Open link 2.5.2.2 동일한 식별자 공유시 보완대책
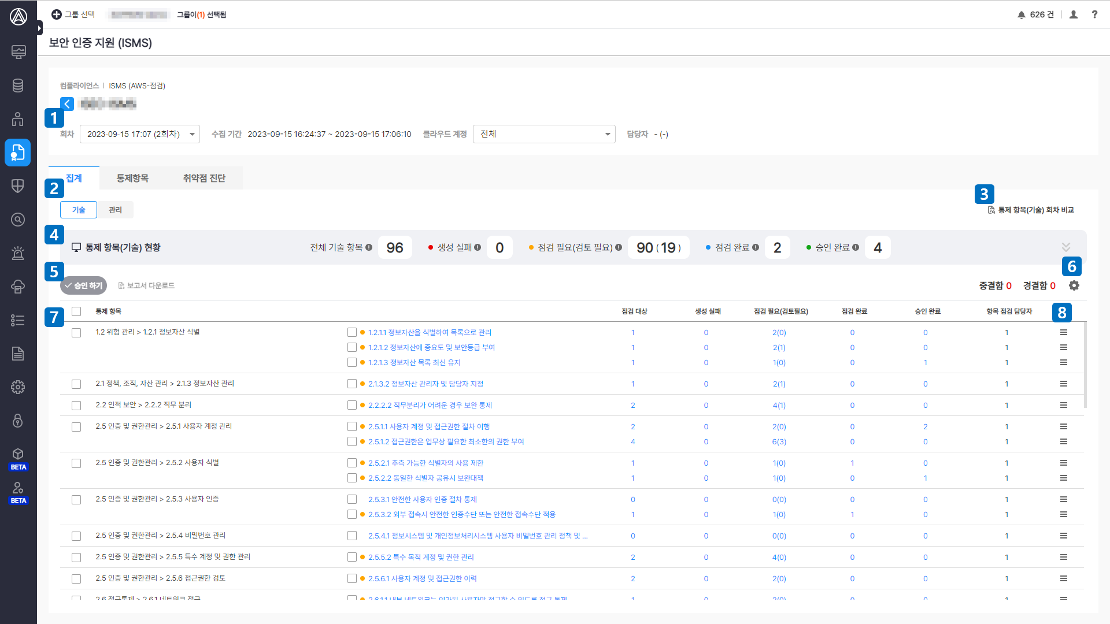Screen dimensions: 1110x624 coord(425,478)
